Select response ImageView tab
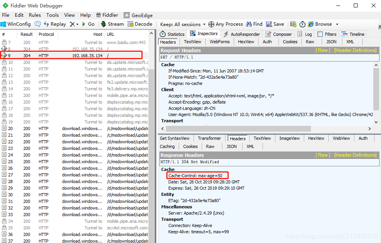Image resolution: width=381 pixels, height=243 pixels. (289, 138)
